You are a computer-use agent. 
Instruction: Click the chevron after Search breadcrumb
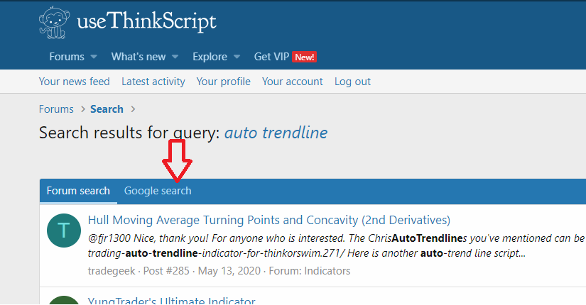[x=133, y=109]
